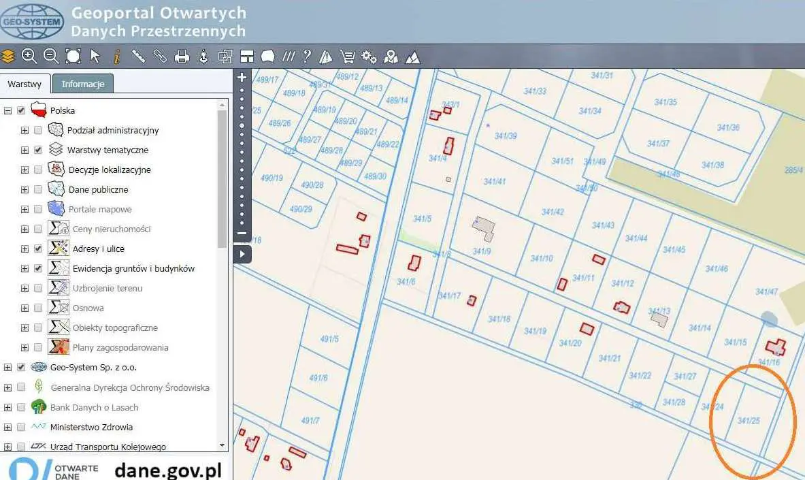Select the ruler measurement tool
The height and width of the screenshot is (480, 805).
pos(138,57)
